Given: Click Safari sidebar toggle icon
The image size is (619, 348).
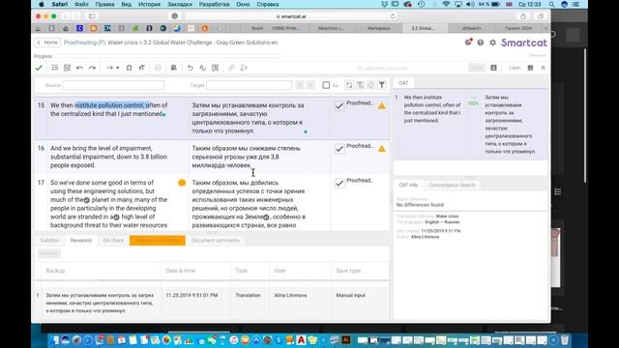Looking at the screenshot, I should pos(92,16).
